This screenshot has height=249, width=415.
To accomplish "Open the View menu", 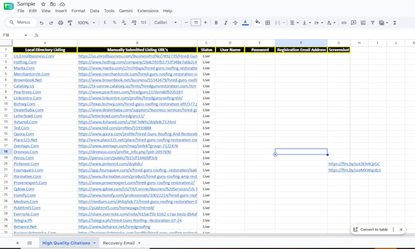I will [46, 11].
